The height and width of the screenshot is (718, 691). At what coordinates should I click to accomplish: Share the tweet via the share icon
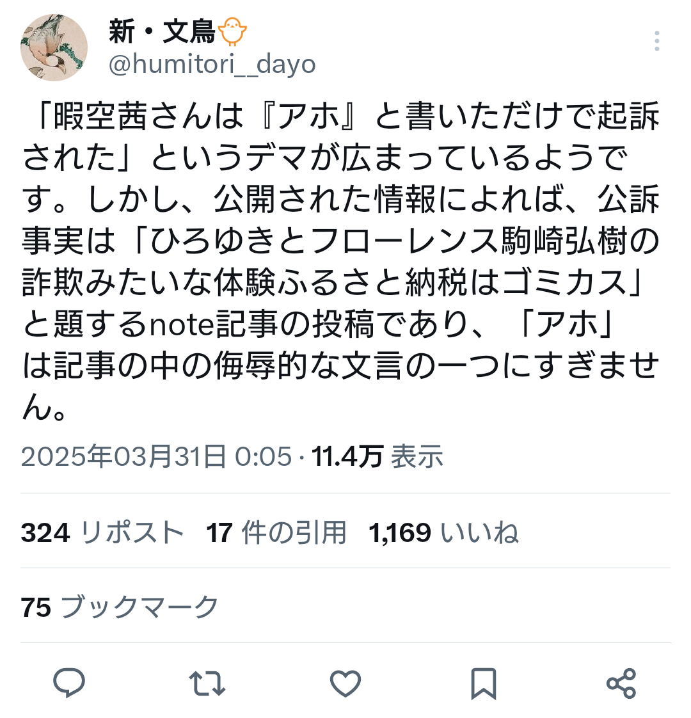[x=621, y=683]
